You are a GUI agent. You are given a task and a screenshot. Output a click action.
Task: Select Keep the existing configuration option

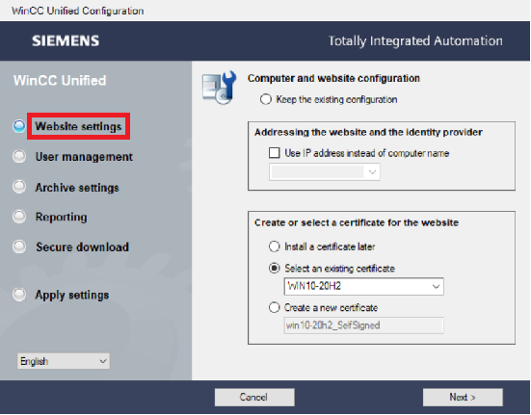click(x=266, y=99)
